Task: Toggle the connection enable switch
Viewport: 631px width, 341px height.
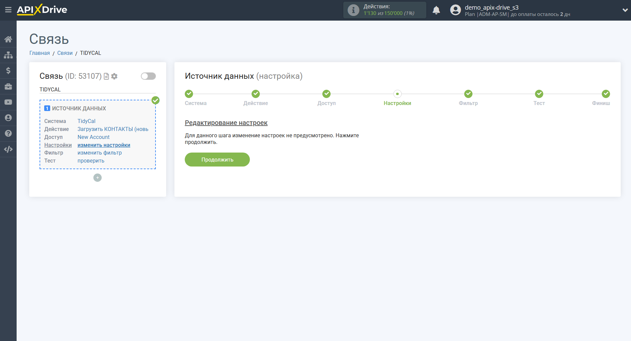Action: point(148,76)
